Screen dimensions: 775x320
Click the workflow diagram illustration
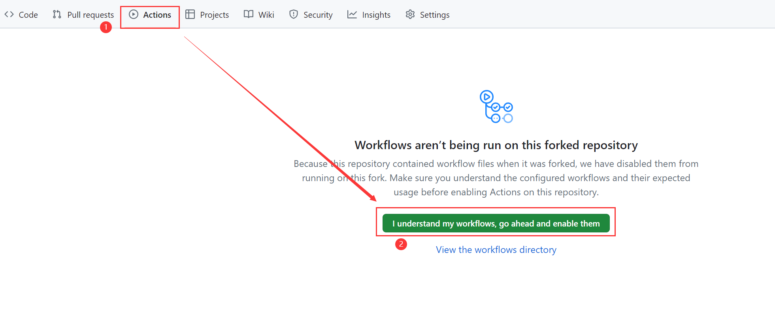(x=496, y=107)
